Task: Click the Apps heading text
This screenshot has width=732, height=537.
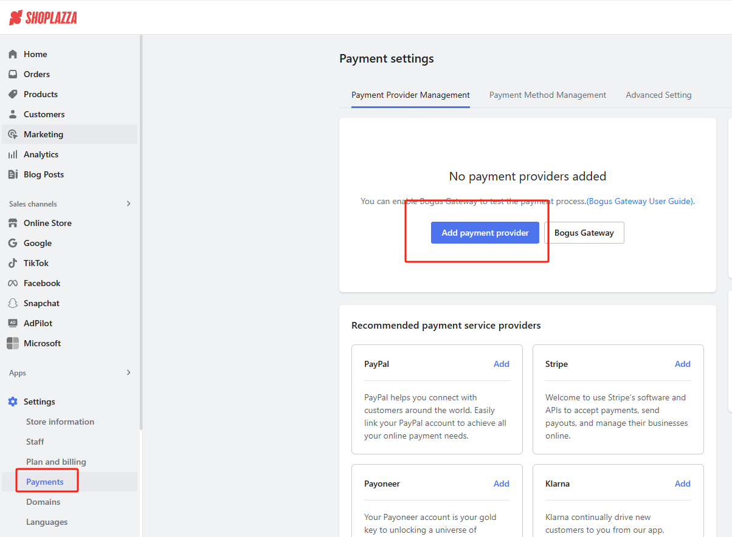Action: [18, 373]
